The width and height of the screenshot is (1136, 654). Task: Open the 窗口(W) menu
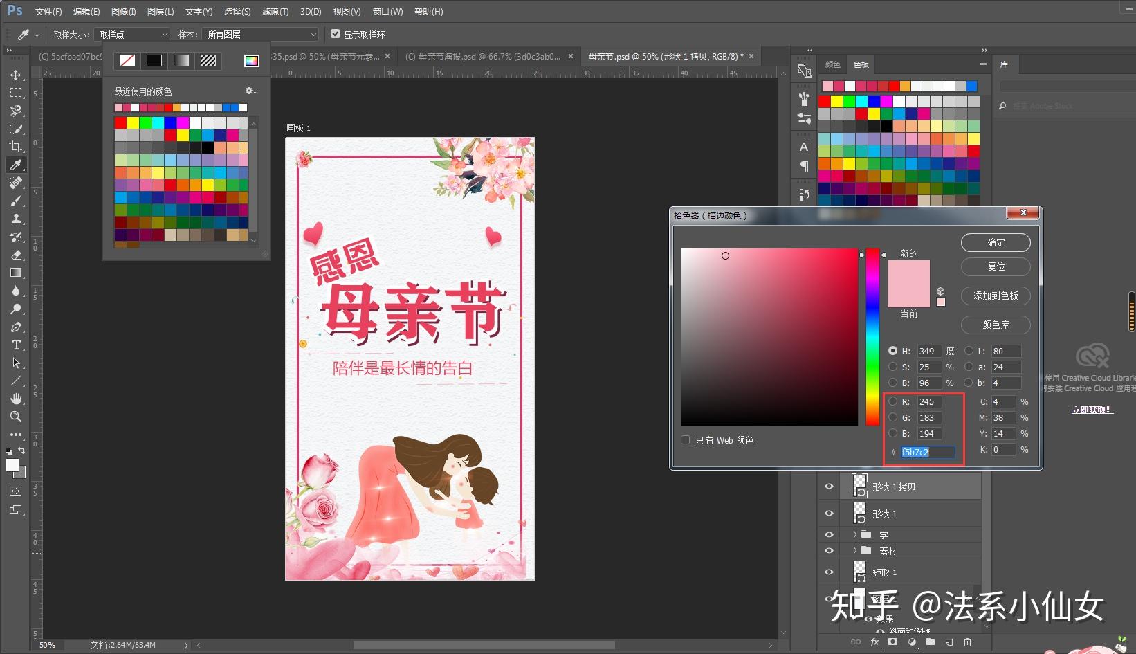pos(387,12)
